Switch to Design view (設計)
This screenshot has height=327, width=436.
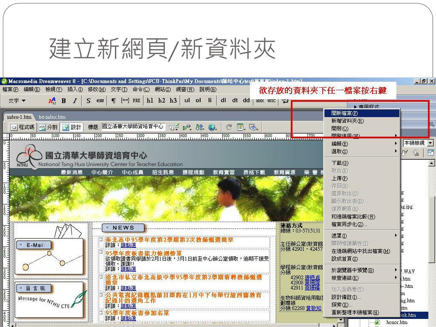(x=72, y=127)
